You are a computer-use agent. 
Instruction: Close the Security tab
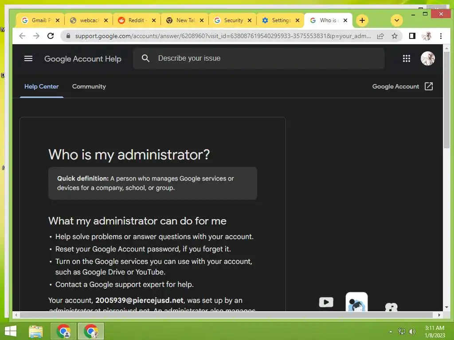pos(250,20)
